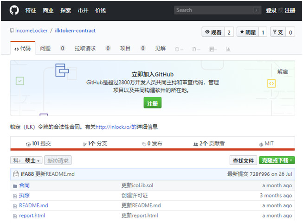Click the 登录 sign-in link
The height and width of the screenshot is (223, 303).
271,10
